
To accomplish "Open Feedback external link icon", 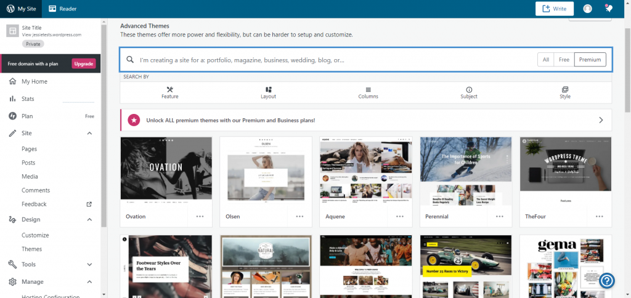I will 89,204.
